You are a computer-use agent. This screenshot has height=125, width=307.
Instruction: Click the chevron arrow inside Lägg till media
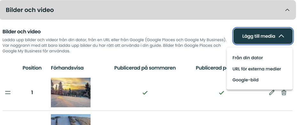pyautogui.click(x=281, y=36)
